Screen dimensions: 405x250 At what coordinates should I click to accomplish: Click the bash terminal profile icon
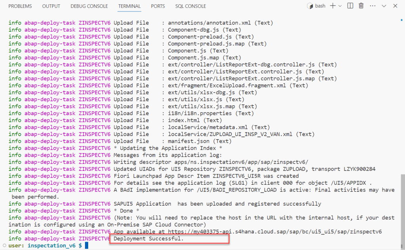coord(310,6)
